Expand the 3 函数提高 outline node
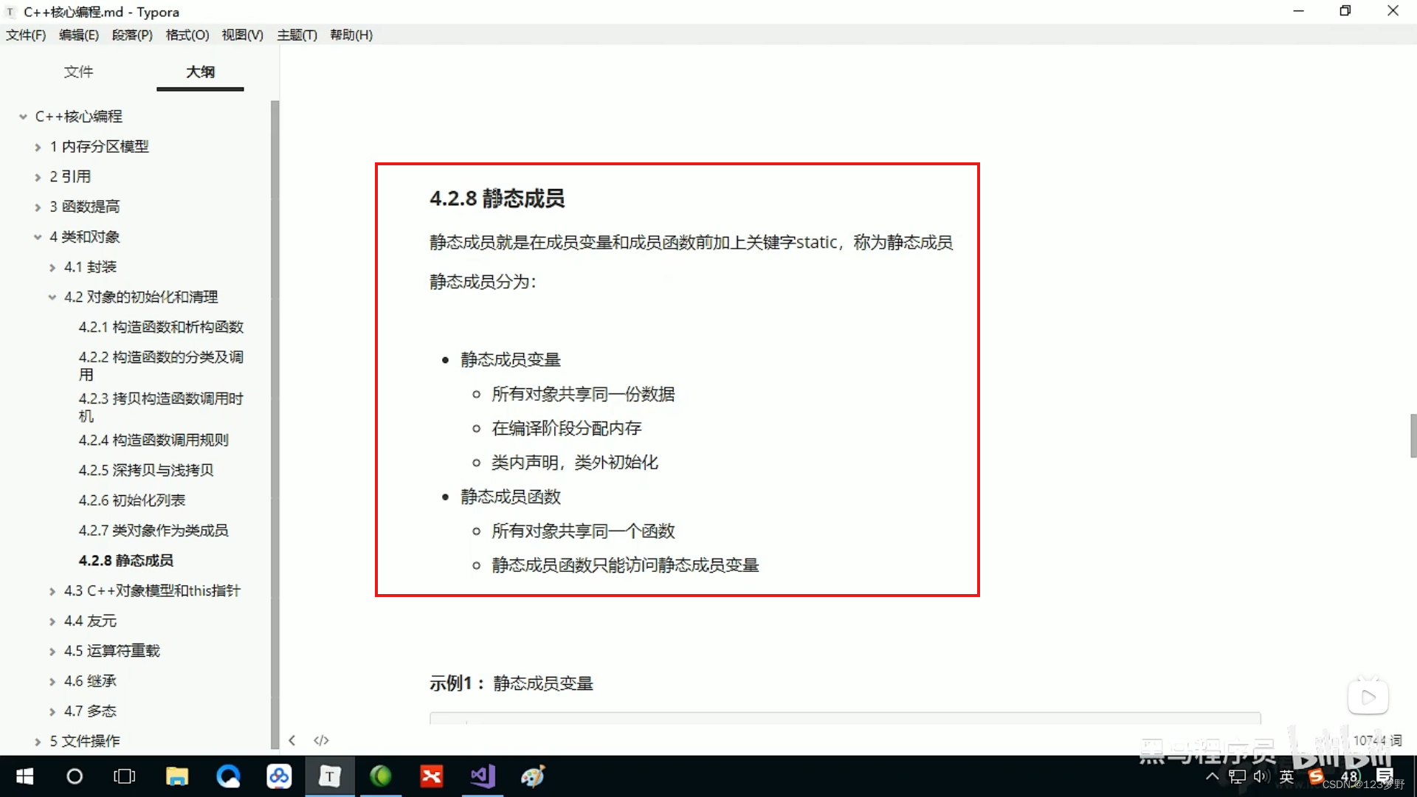1417x797 pixels. (x=38, y=207)
